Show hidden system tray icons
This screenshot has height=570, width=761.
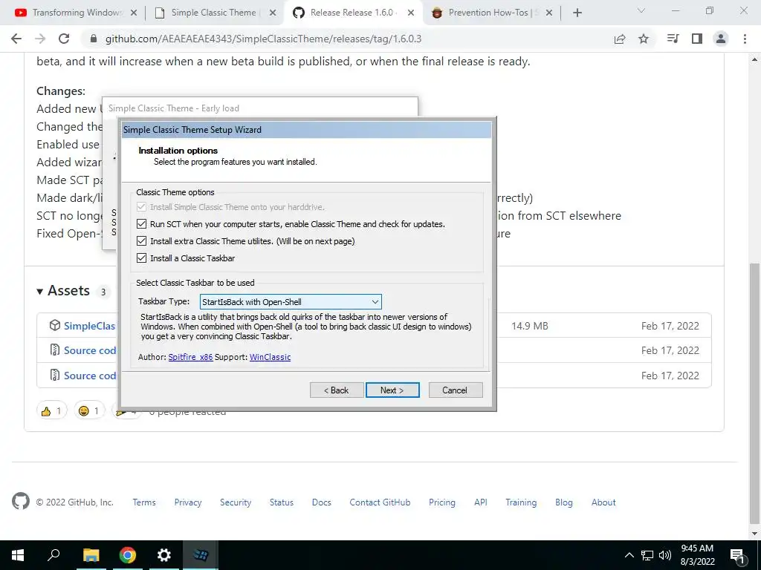pos(629,555)
